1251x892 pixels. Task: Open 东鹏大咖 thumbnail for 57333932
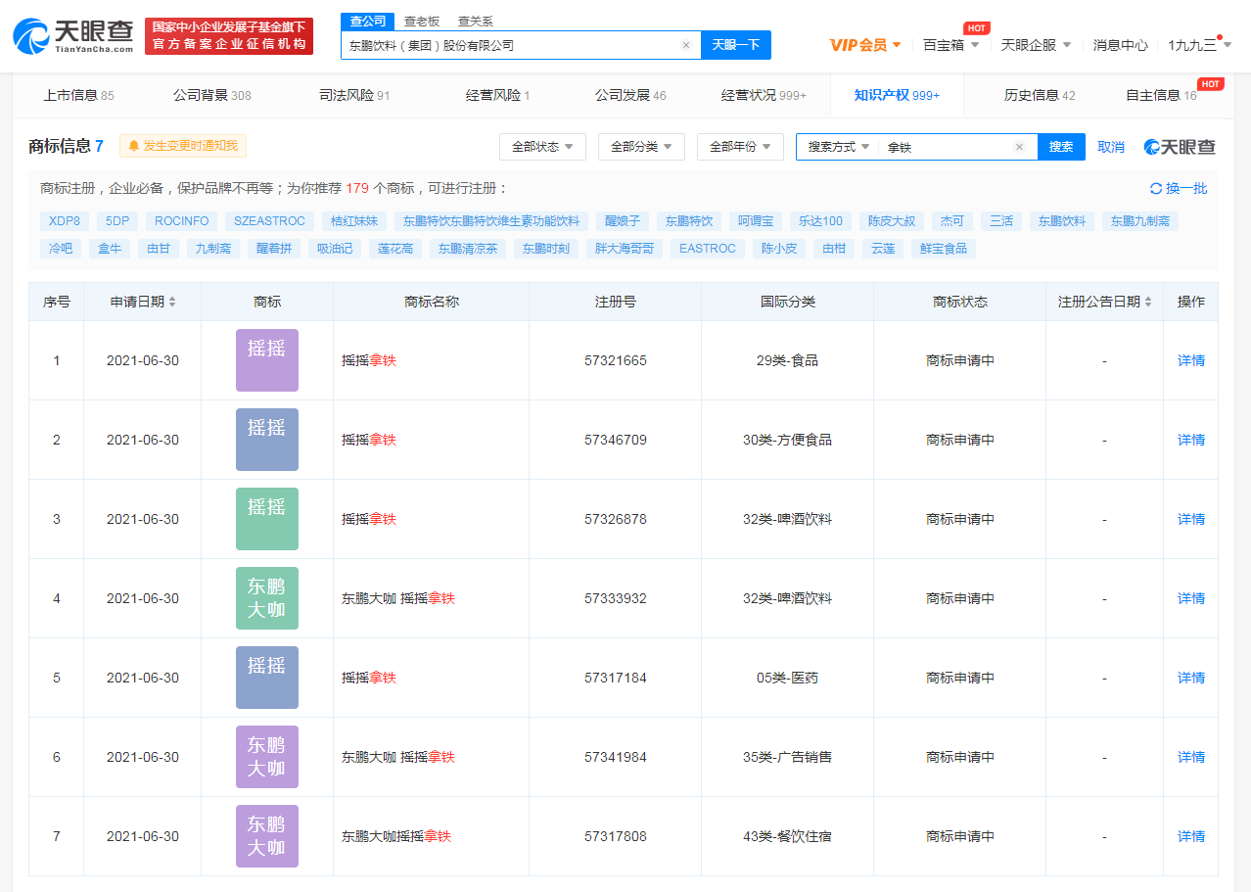point(267,598)
